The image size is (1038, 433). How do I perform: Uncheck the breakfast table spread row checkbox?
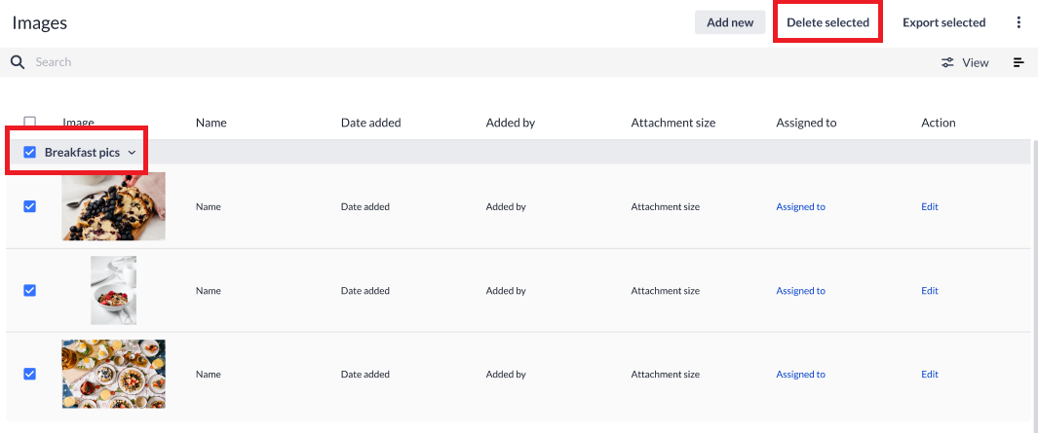coord(30,375)
